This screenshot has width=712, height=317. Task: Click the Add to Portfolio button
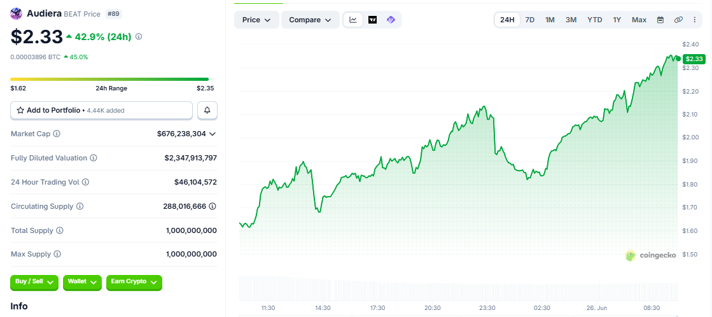102,110
